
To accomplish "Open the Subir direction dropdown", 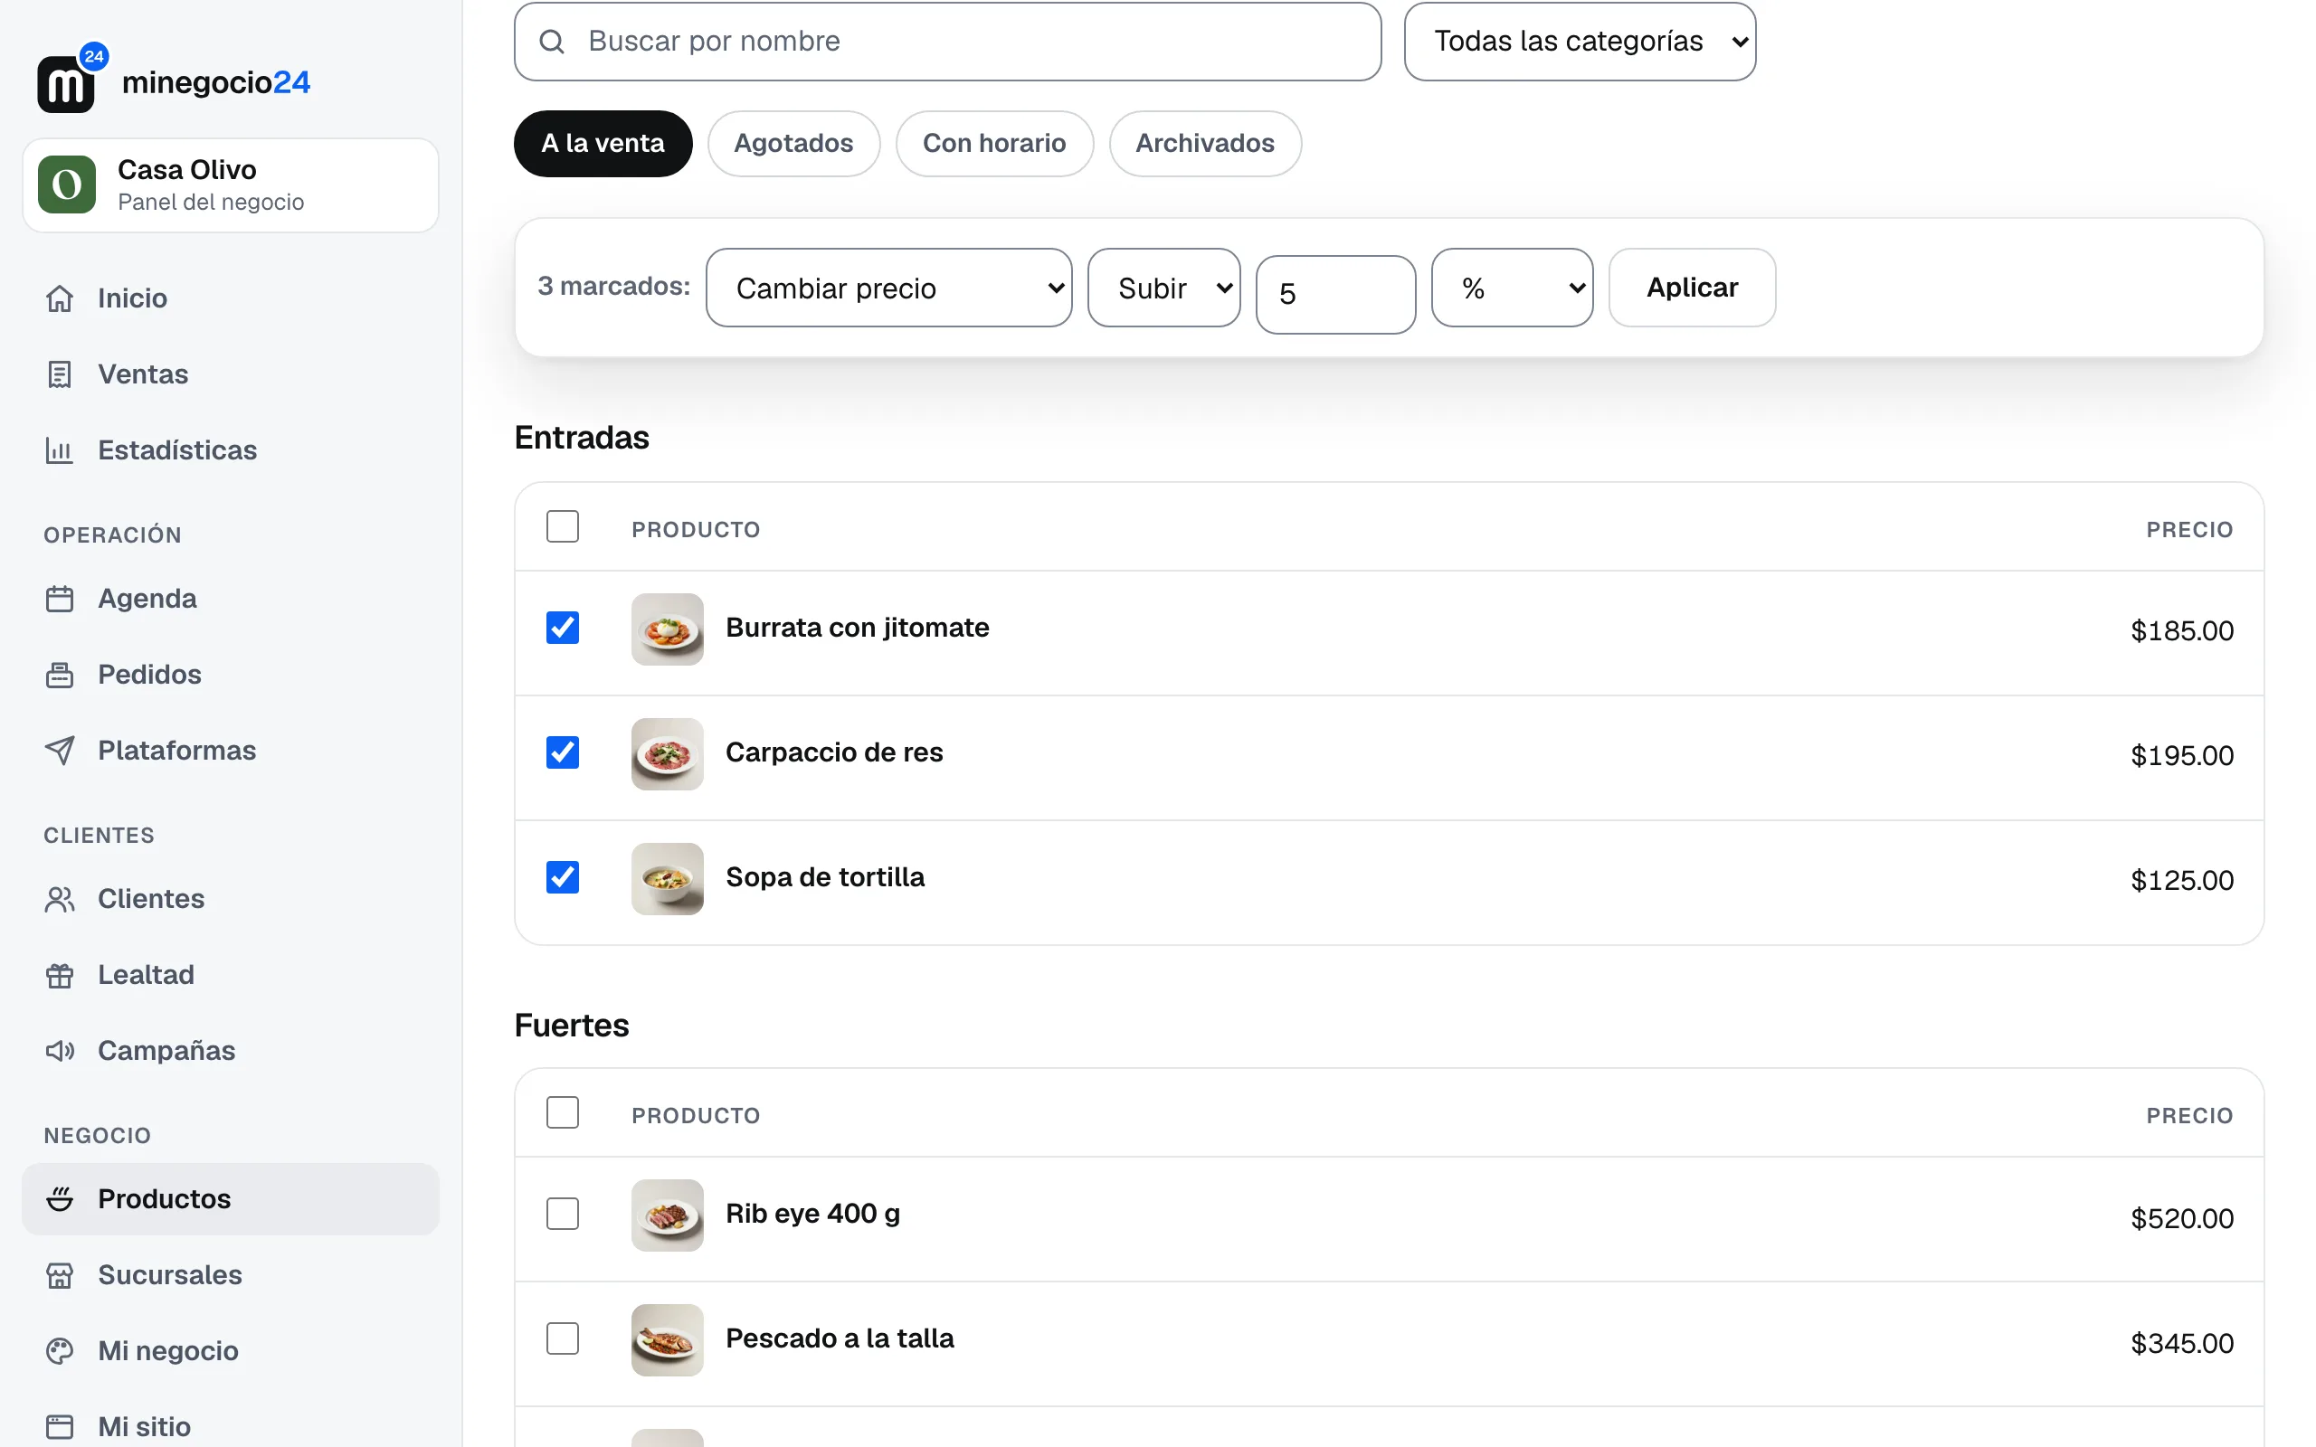I will point(1163,288).
